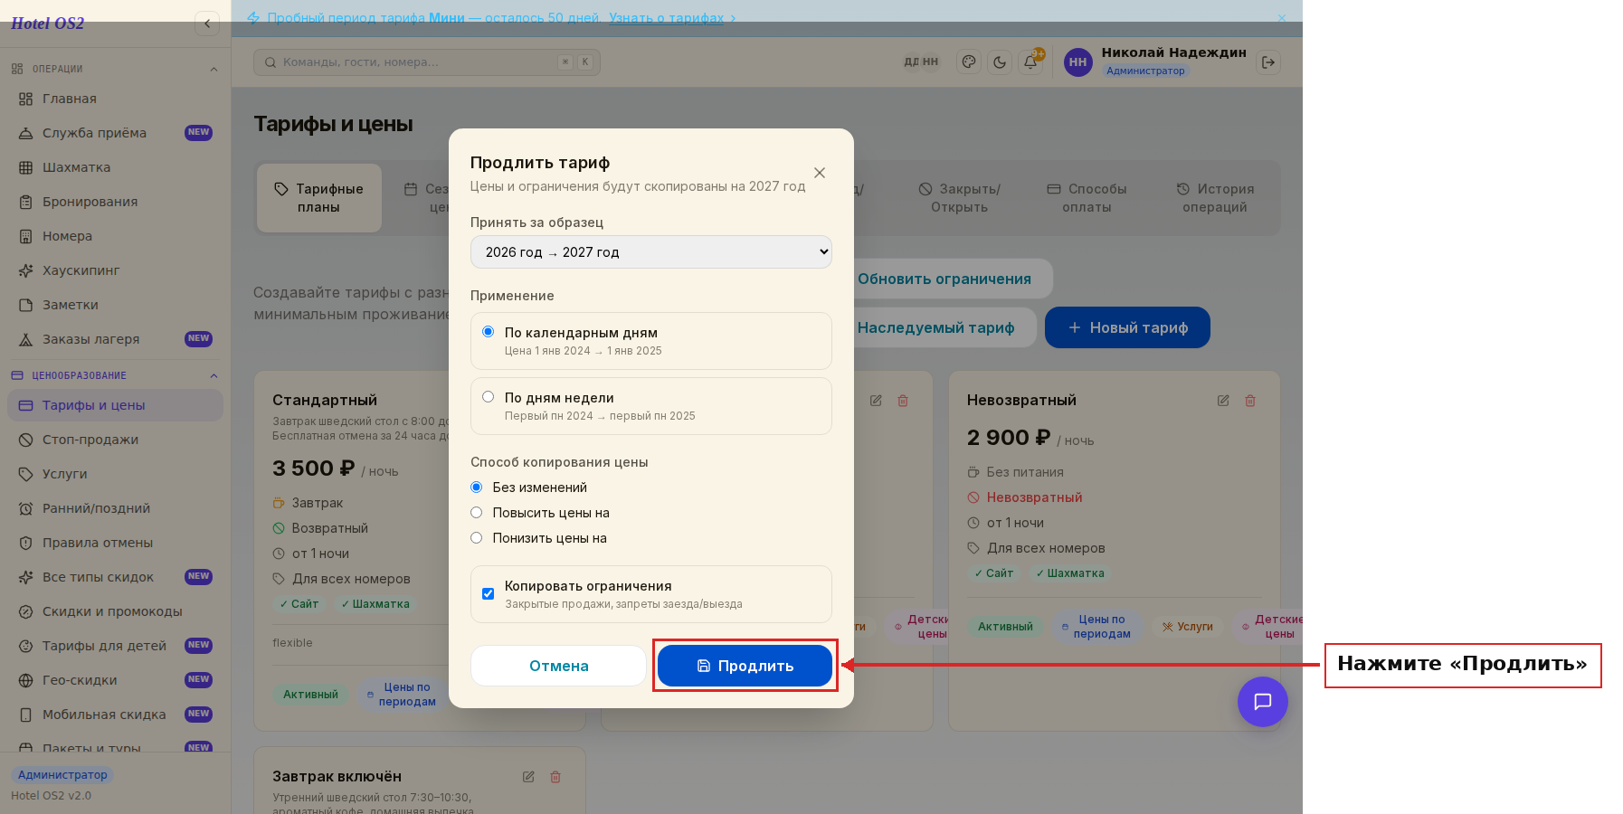Dismiss the trial banner close icon
This screenshot has height=814, width=1623.
1282,18
